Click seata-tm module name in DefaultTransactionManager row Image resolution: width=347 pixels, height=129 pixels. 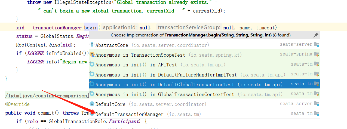tap(302, 113)
